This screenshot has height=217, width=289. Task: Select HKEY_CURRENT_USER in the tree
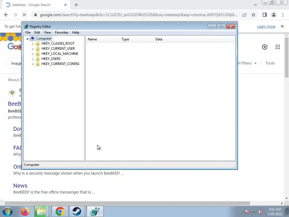pyautogui.click(x=58, y=49)
